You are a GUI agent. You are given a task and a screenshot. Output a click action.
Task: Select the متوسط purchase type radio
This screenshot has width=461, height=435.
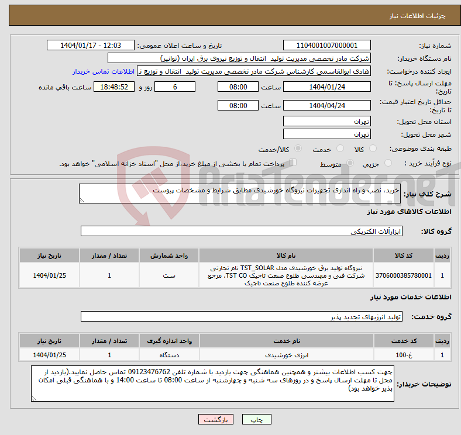click(350, 163)
